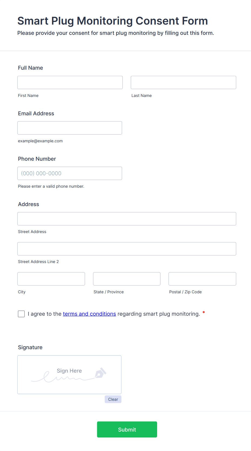Clear the signature field
Image resolution: width=251 pixels, height=451 pixels.
pyautogui.click(x=113, y=399)
